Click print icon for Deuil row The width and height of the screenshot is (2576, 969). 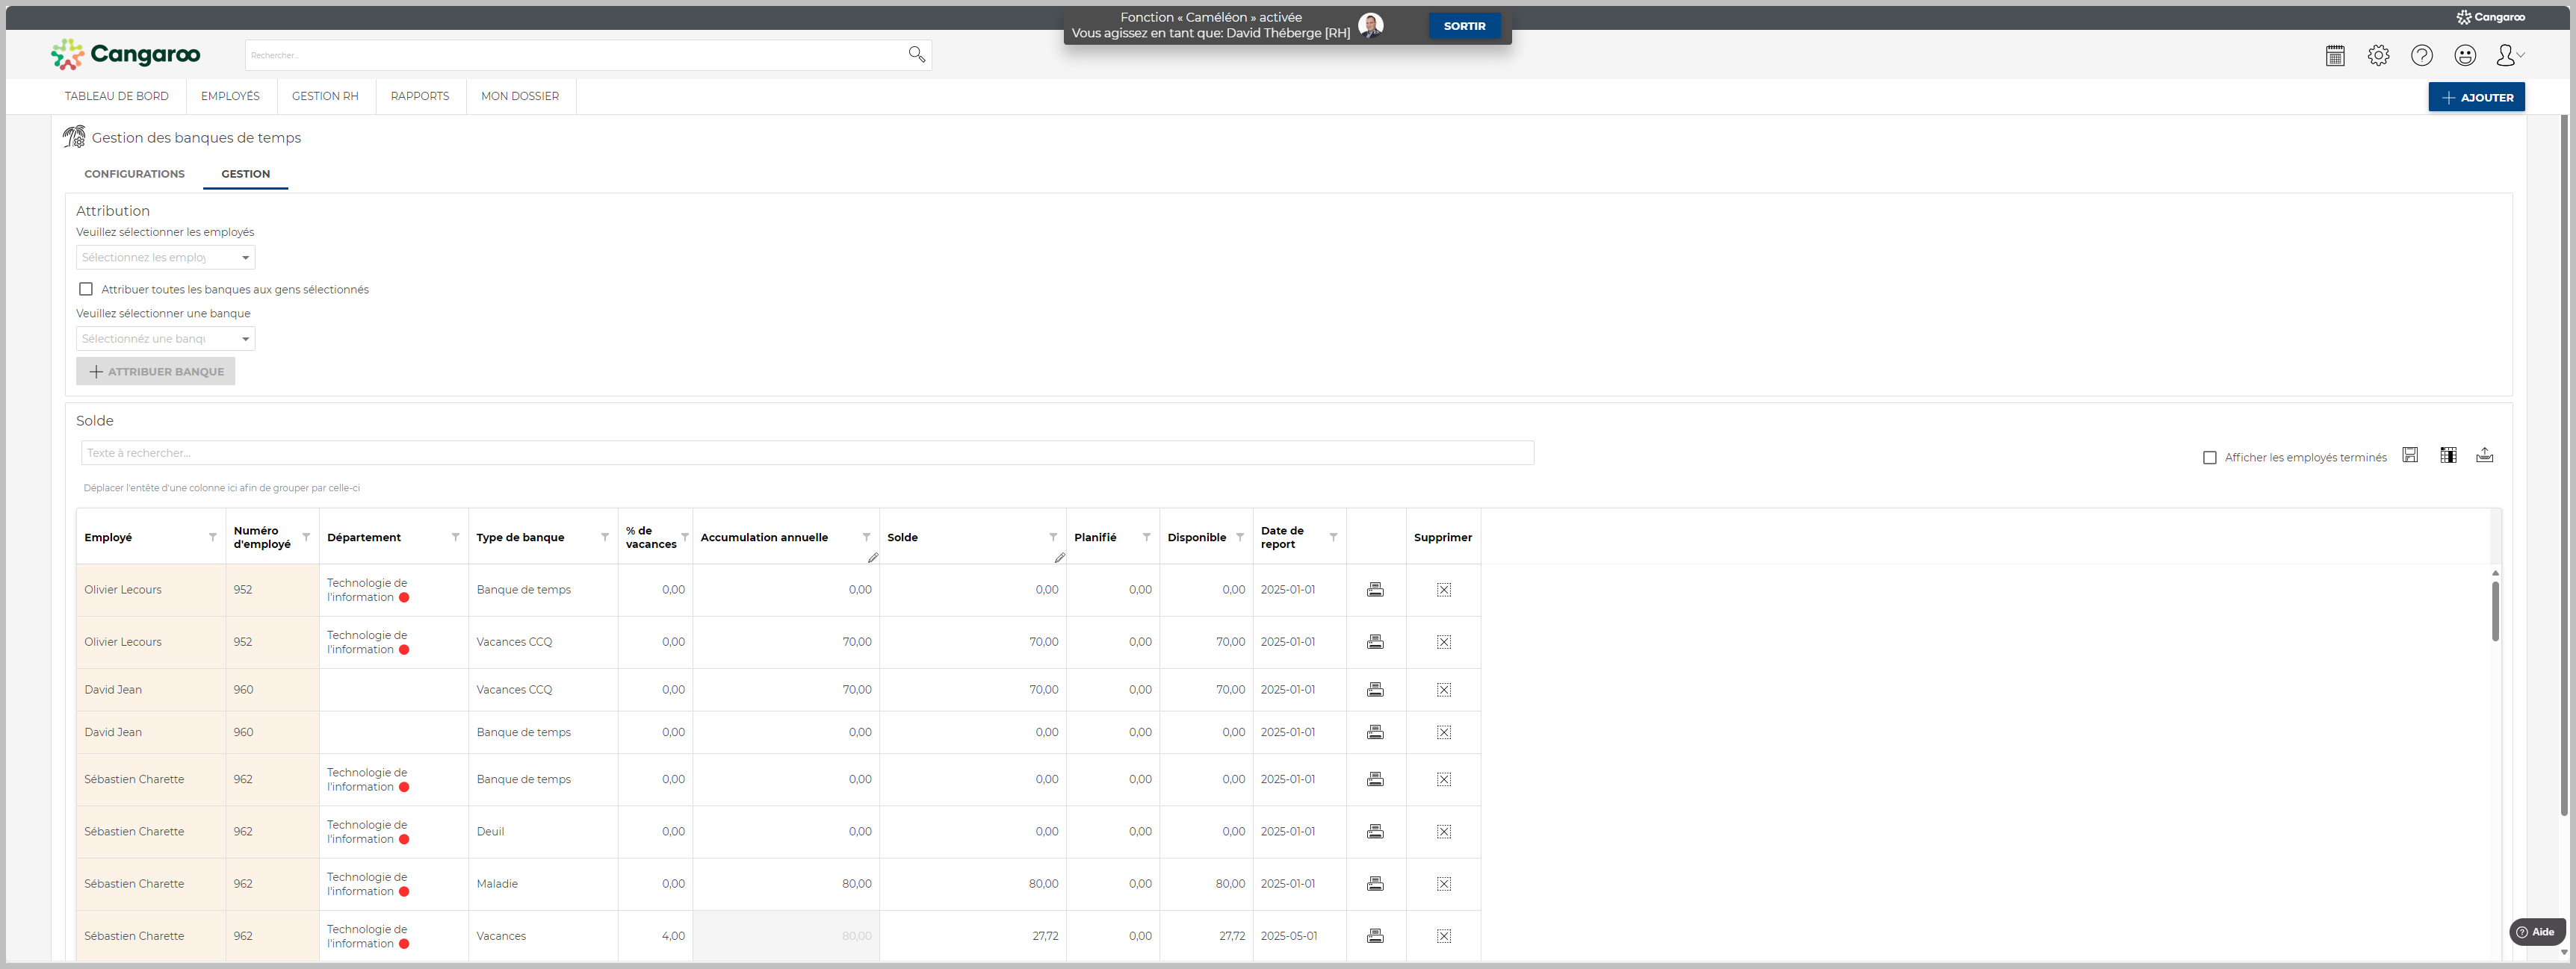point(1375,831)
